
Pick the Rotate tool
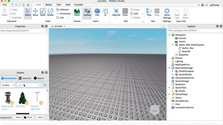pyautogui.click(x=50, y=12)
